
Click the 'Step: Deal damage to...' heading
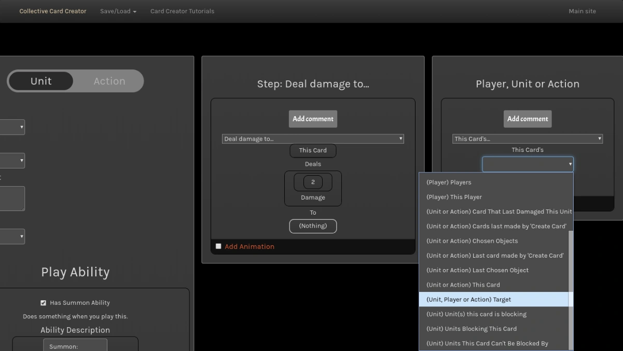coord(313,84)
